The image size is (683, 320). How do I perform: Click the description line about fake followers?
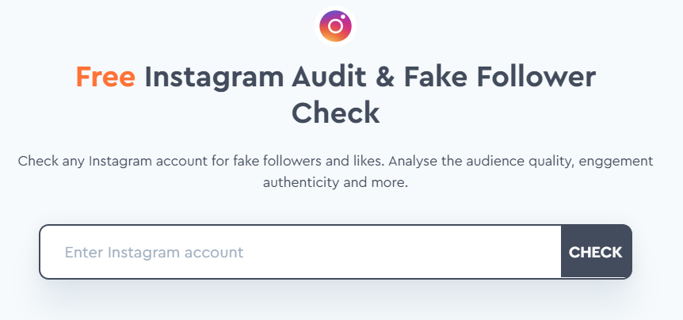click(335, 161)
